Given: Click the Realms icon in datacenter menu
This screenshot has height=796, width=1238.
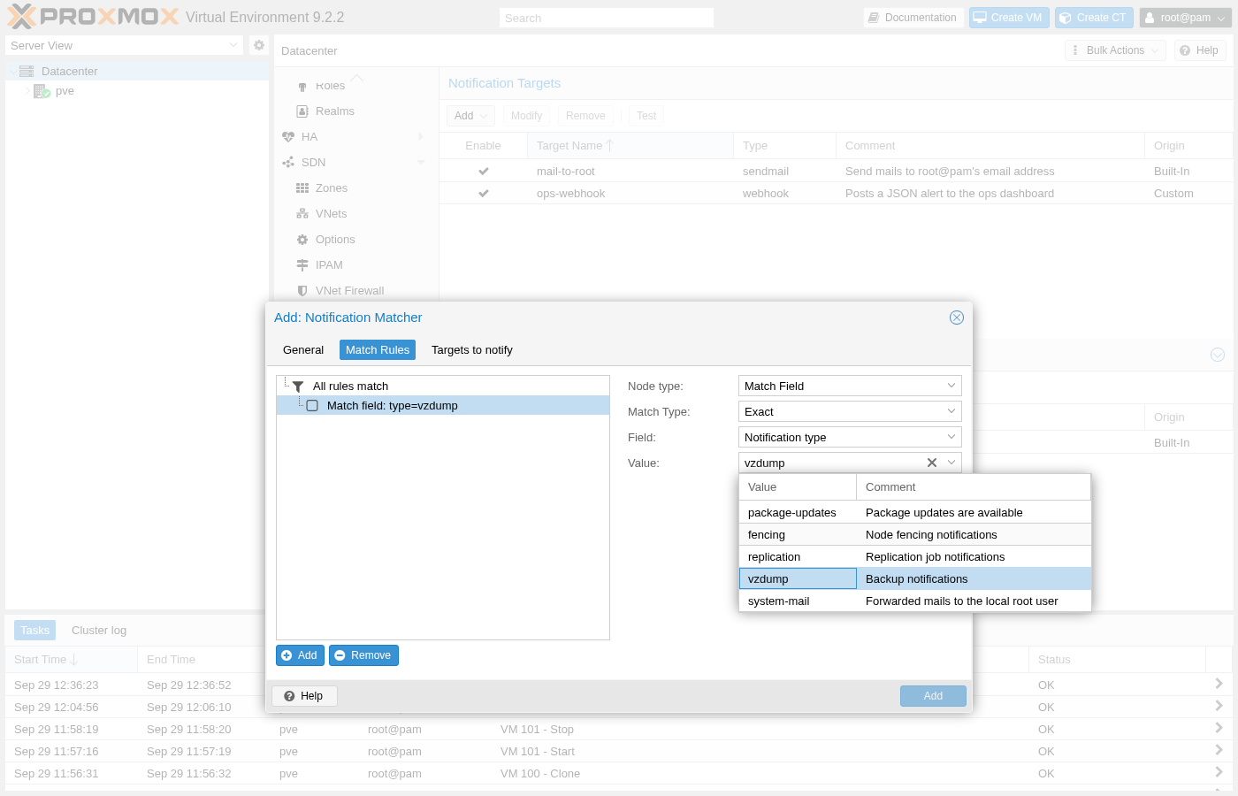Looking at the screenshot, I should [302, 111].
